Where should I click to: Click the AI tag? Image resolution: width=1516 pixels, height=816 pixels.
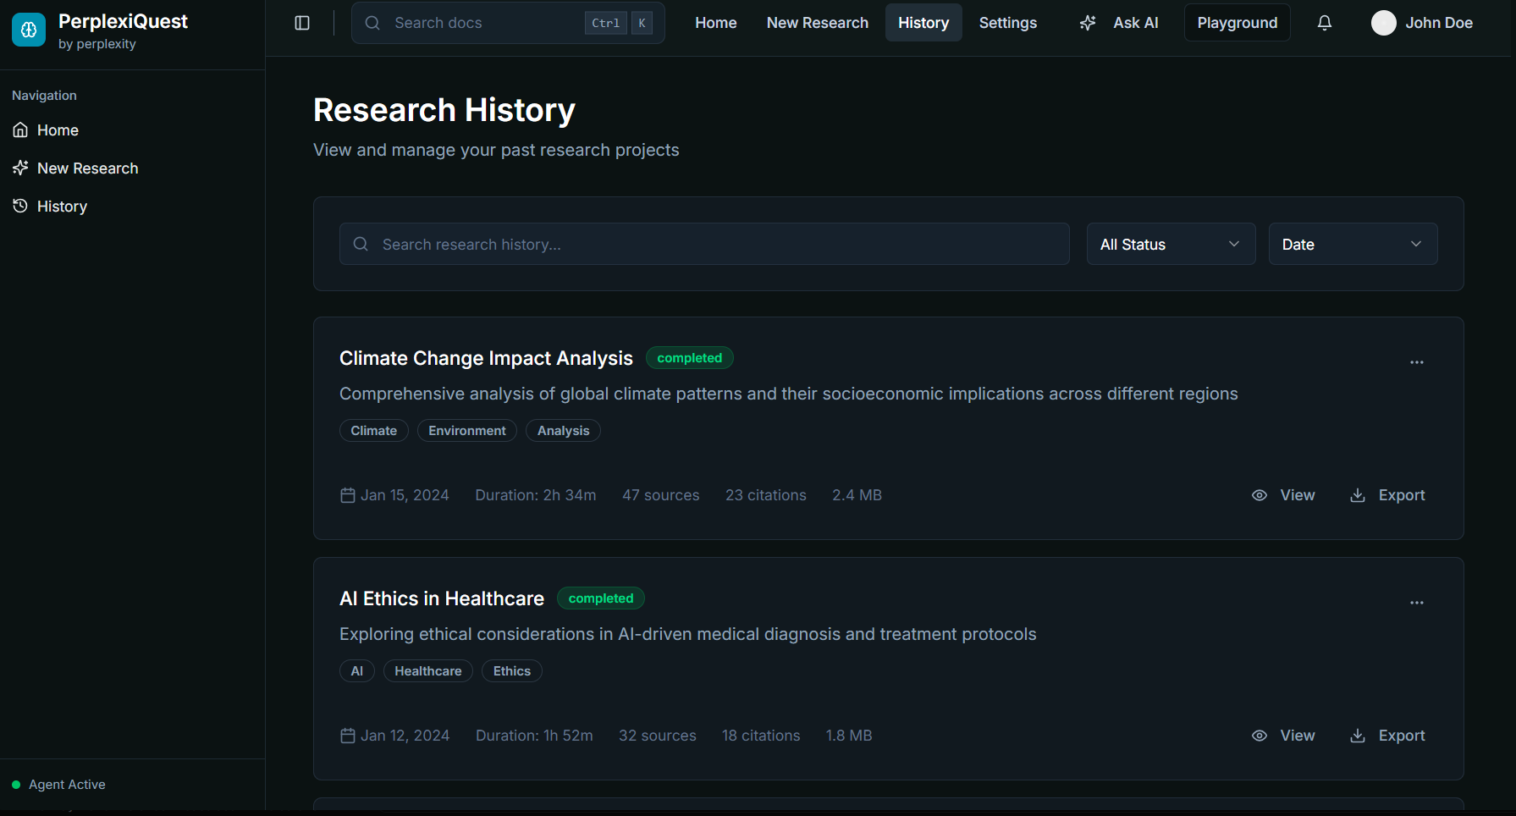click(x=357, y=671)
